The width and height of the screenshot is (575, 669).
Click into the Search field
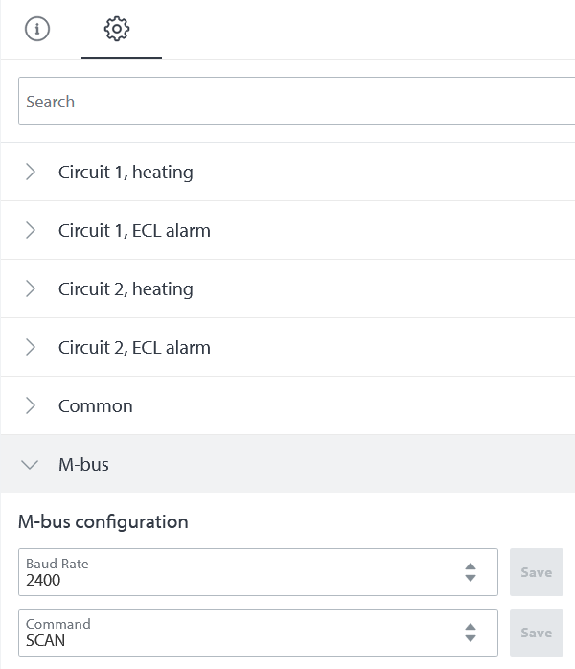(x=287, y=102)
